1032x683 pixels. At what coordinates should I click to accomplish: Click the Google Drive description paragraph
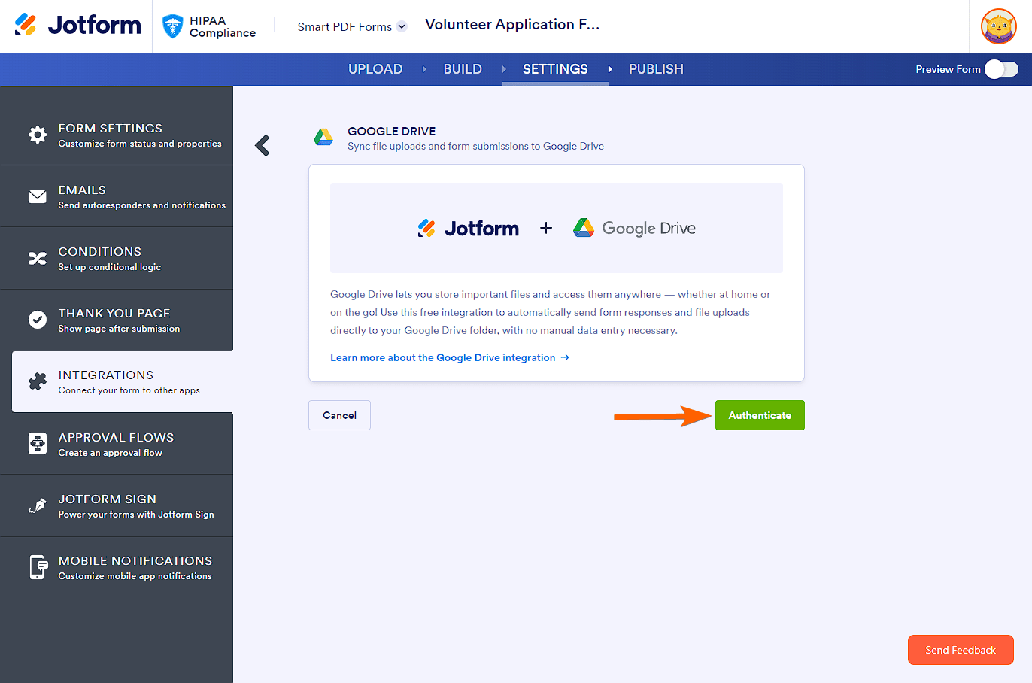[x=551, y=312]
